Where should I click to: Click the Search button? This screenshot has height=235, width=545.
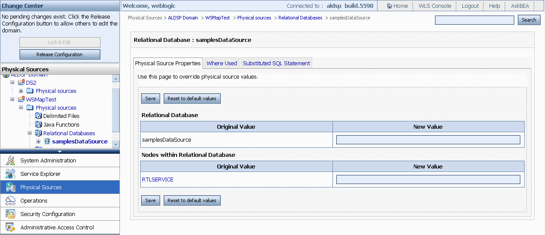tap(529, 20)
